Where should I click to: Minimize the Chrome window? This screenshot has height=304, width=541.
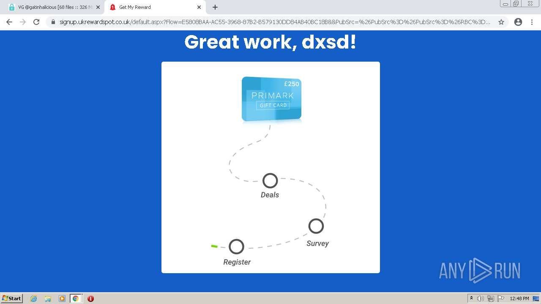(505, 4)
